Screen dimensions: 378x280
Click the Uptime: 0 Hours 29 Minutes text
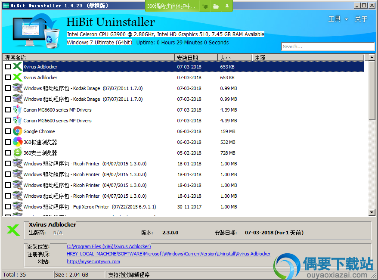183,43
